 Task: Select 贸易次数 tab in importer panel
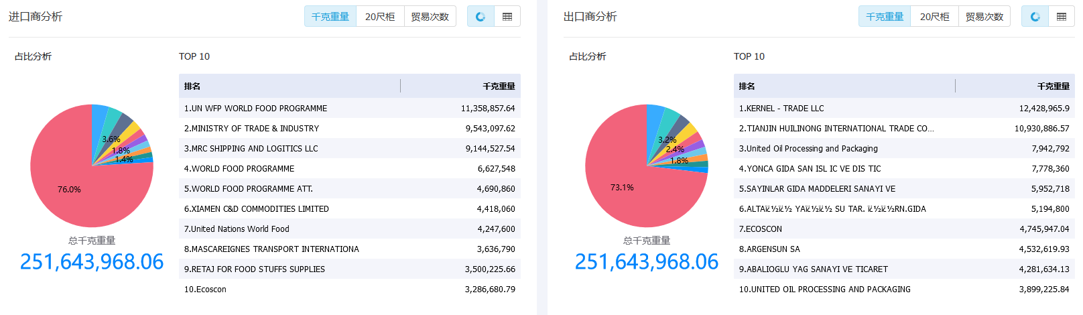coord(430,17)
